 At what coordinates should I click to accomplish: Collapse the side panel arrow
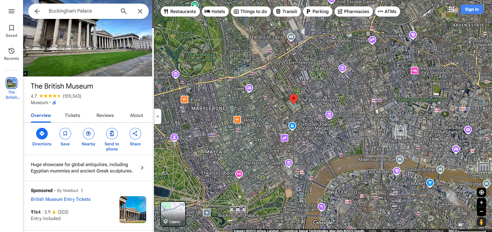point(157,116)
